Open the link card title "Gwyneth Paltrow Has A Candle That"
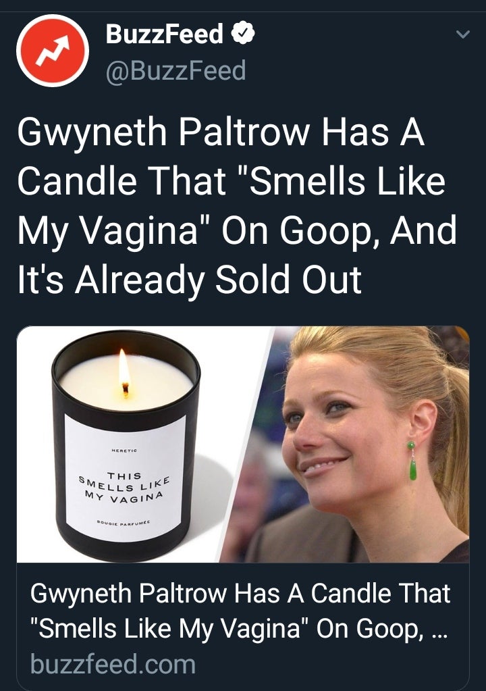 tap(240, 593)
